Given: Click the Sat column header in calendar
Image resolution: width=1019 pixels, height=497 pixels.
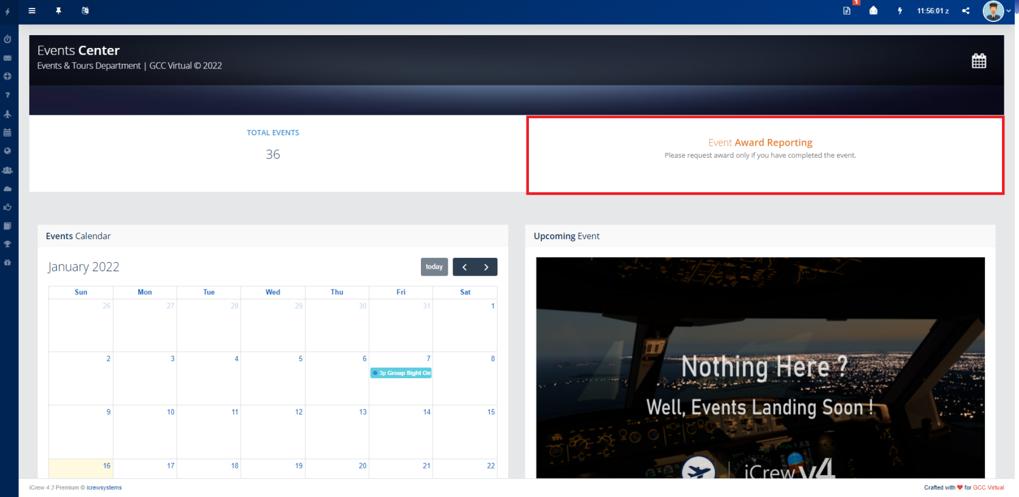Looking at the screenshot, I should click(465, 292).
